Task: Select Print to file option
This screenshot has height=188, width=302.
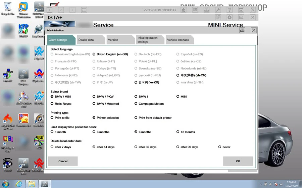Action: (60, 118)
